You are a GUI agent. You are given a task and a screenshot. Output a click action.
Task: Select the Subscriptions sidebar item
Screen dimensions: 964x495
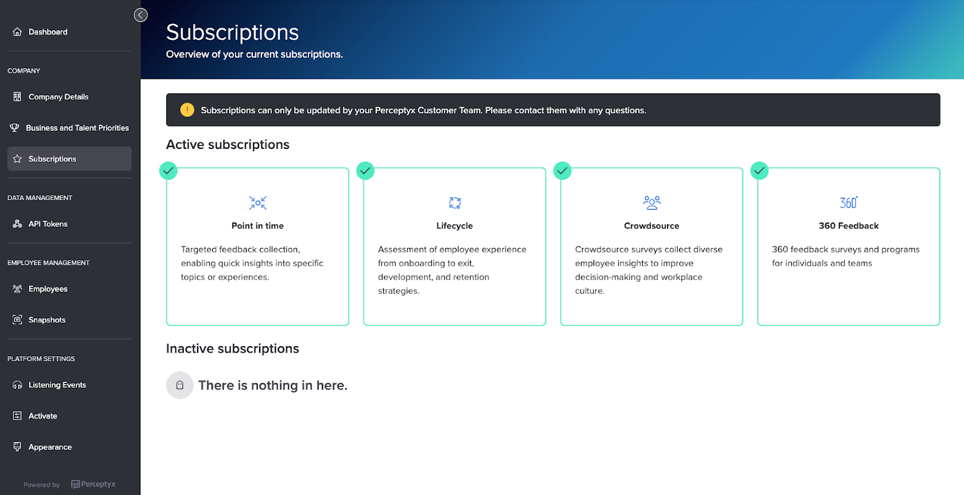point(70,159)
